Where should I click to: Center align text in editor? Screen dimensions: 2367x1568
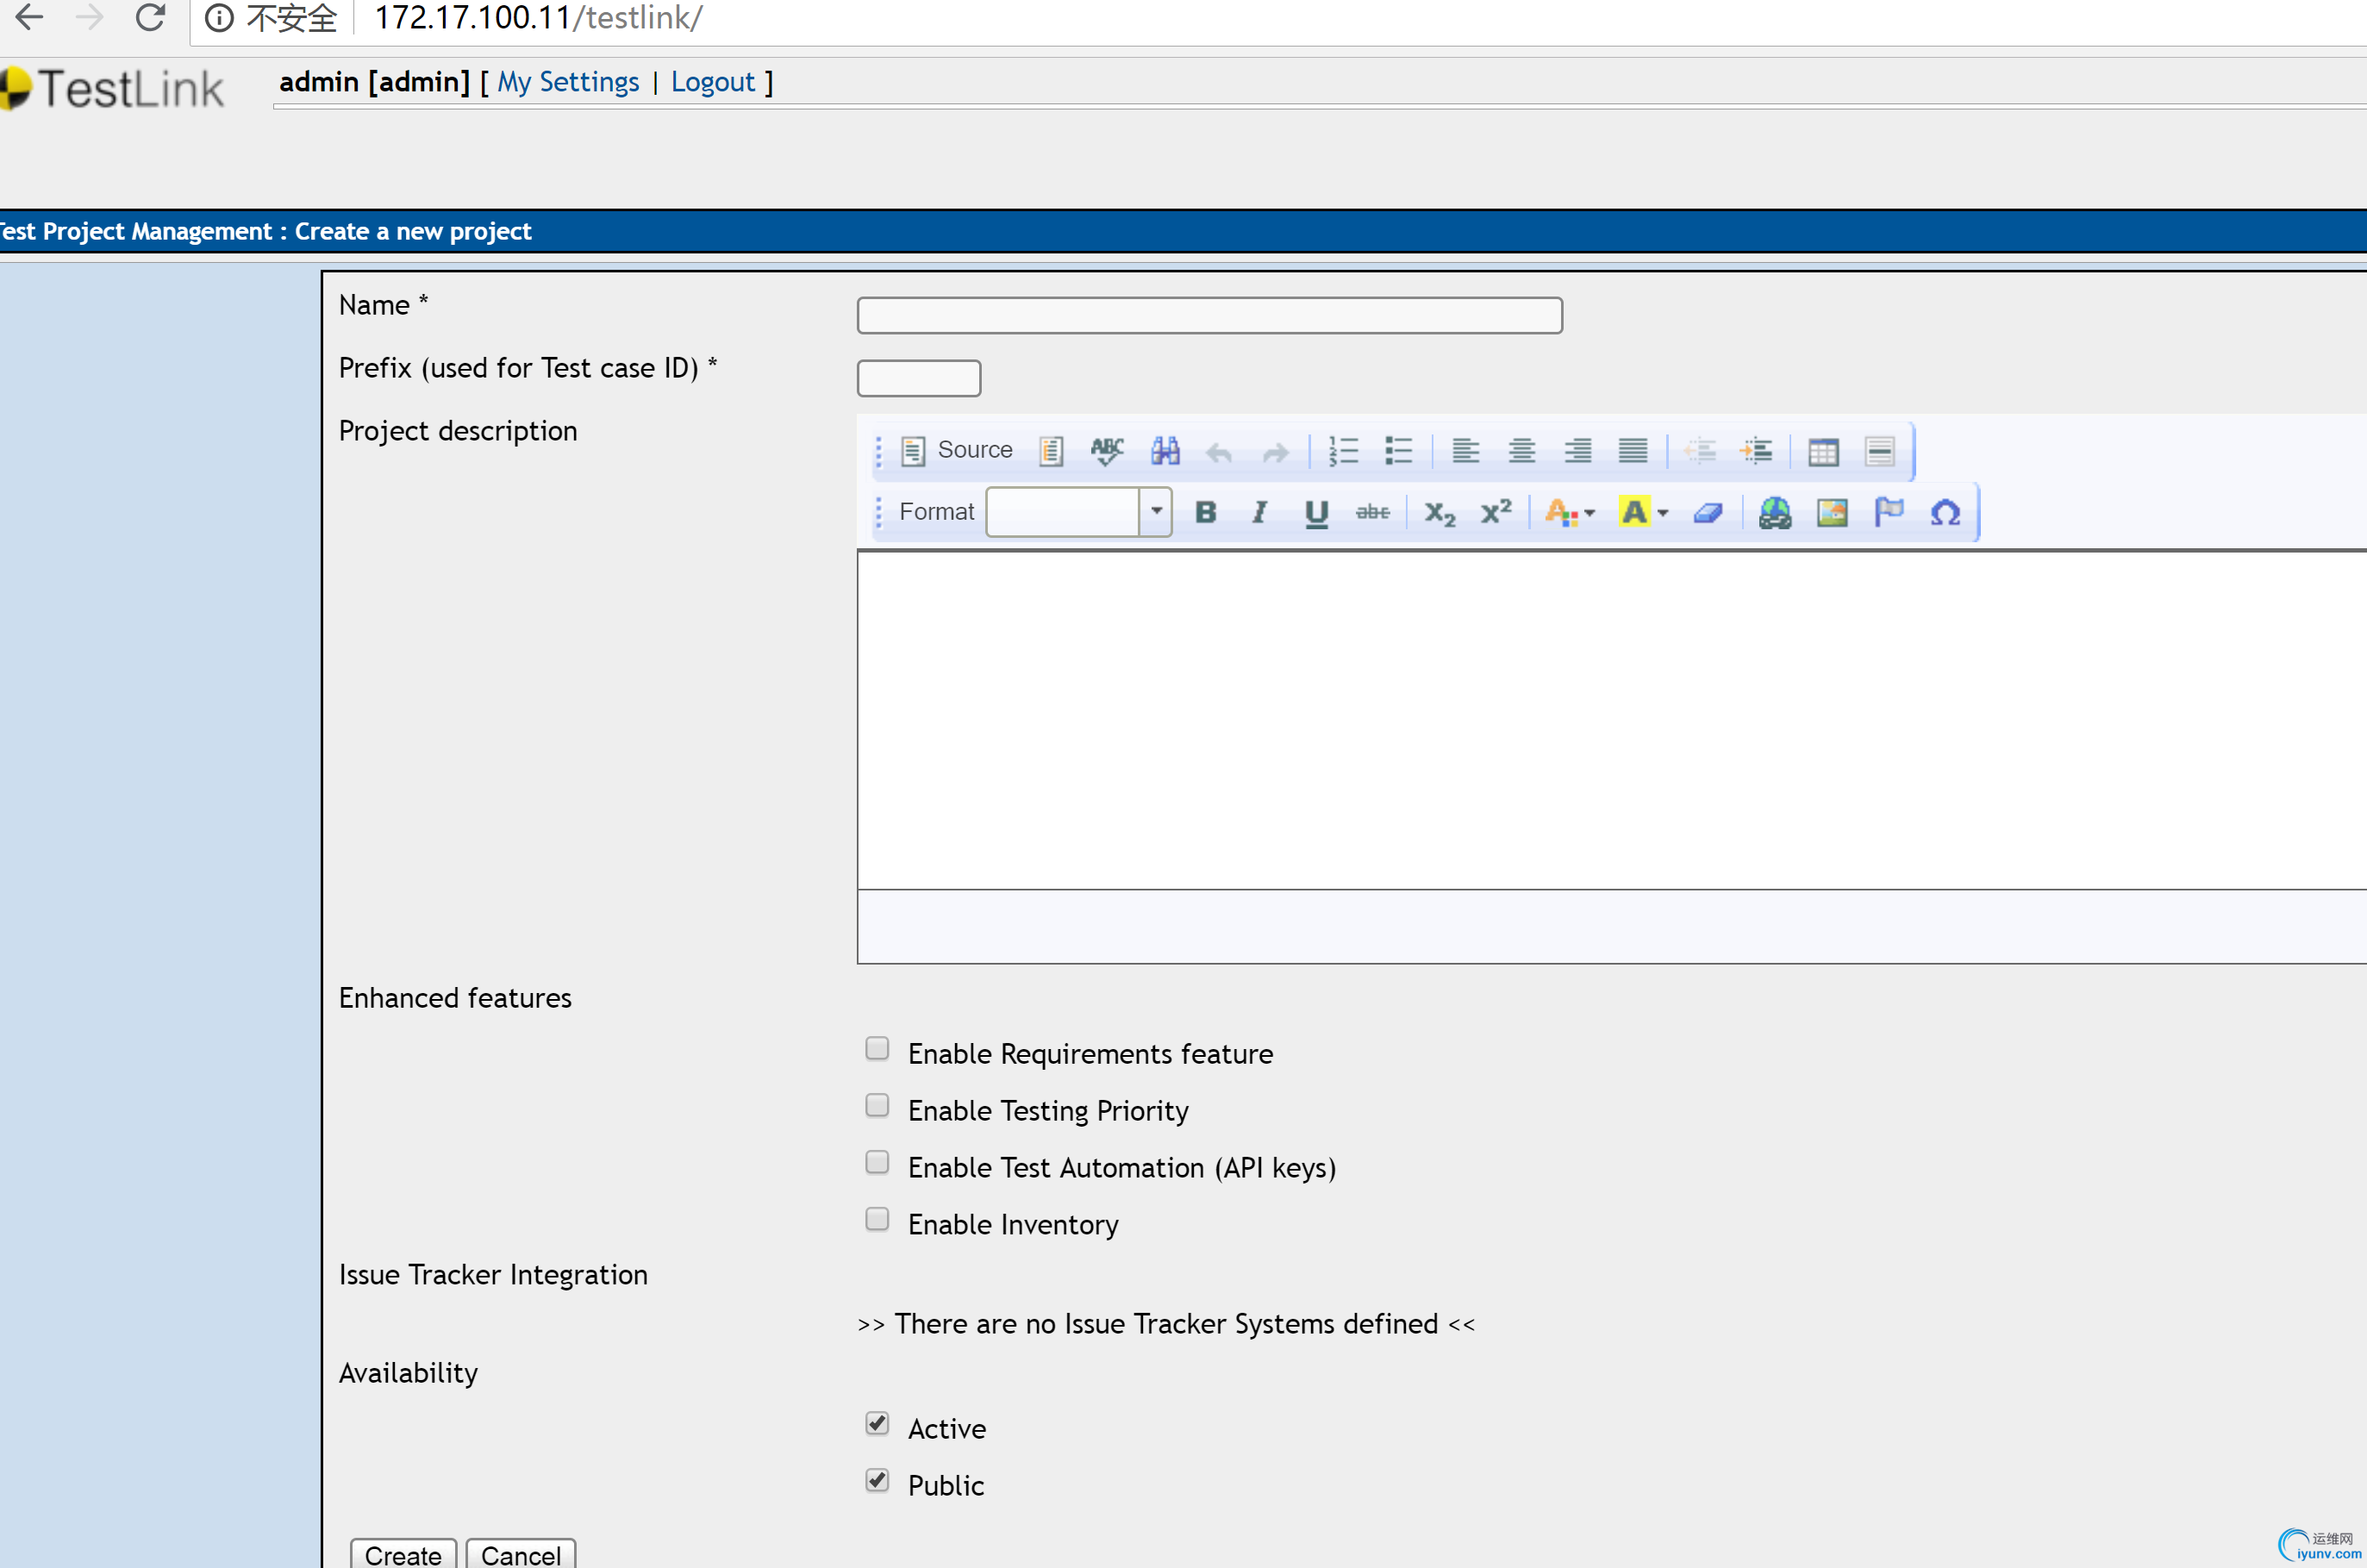(1521, 451)
